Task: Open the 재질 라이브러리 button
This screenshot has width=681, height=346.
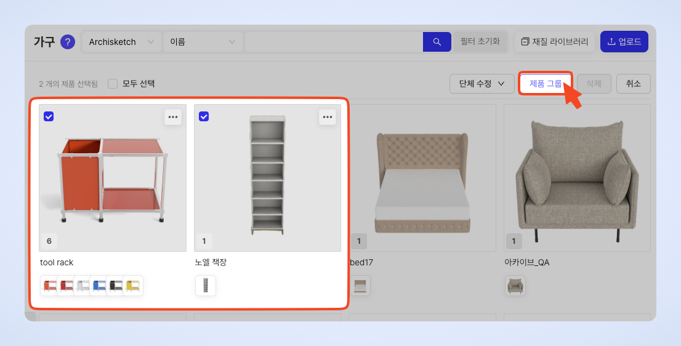Action: 555,42
